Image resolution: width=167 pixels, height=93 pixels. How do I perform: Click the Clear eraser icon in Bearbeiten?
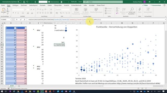point(117,13)
